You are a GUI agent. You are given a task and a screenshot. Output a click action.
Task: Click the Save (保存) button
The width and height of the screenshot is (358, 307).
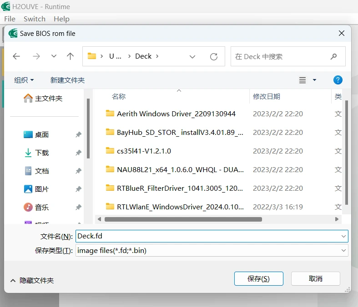(258, 278)
